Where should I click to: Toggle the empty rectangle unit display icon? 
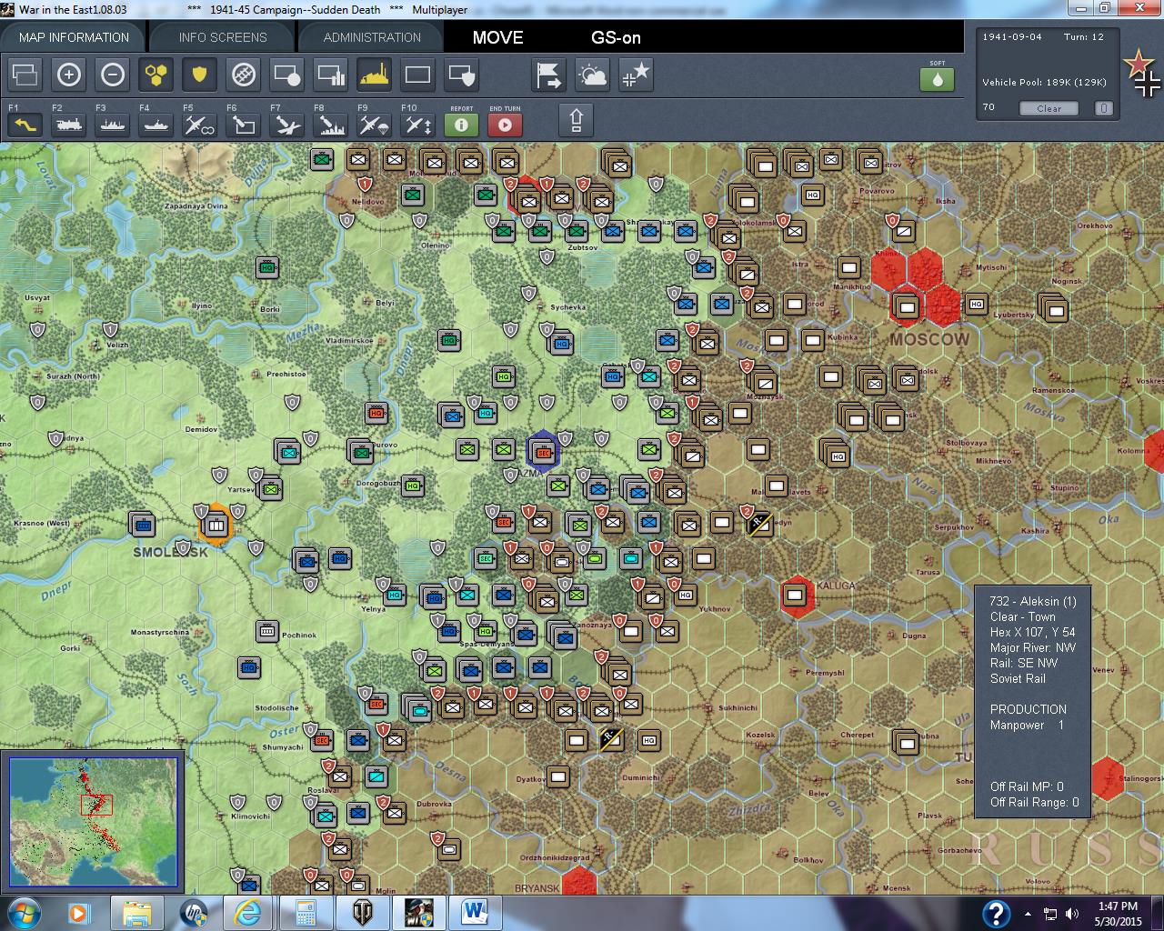[x=417, y=75]
